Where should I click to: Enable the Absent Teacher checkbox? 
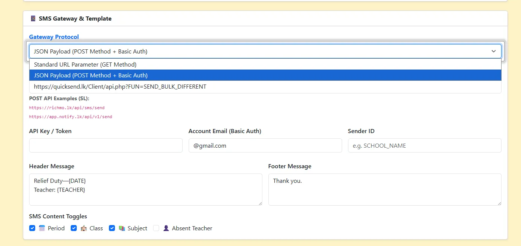click(156, 228)
